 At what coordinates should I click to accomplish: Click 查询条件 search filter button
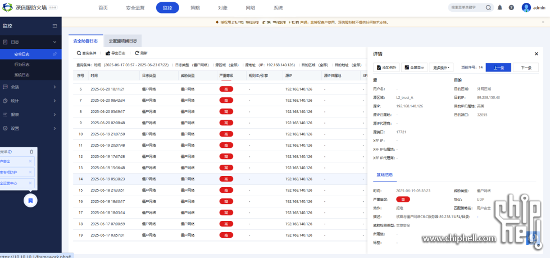[87, 53]
